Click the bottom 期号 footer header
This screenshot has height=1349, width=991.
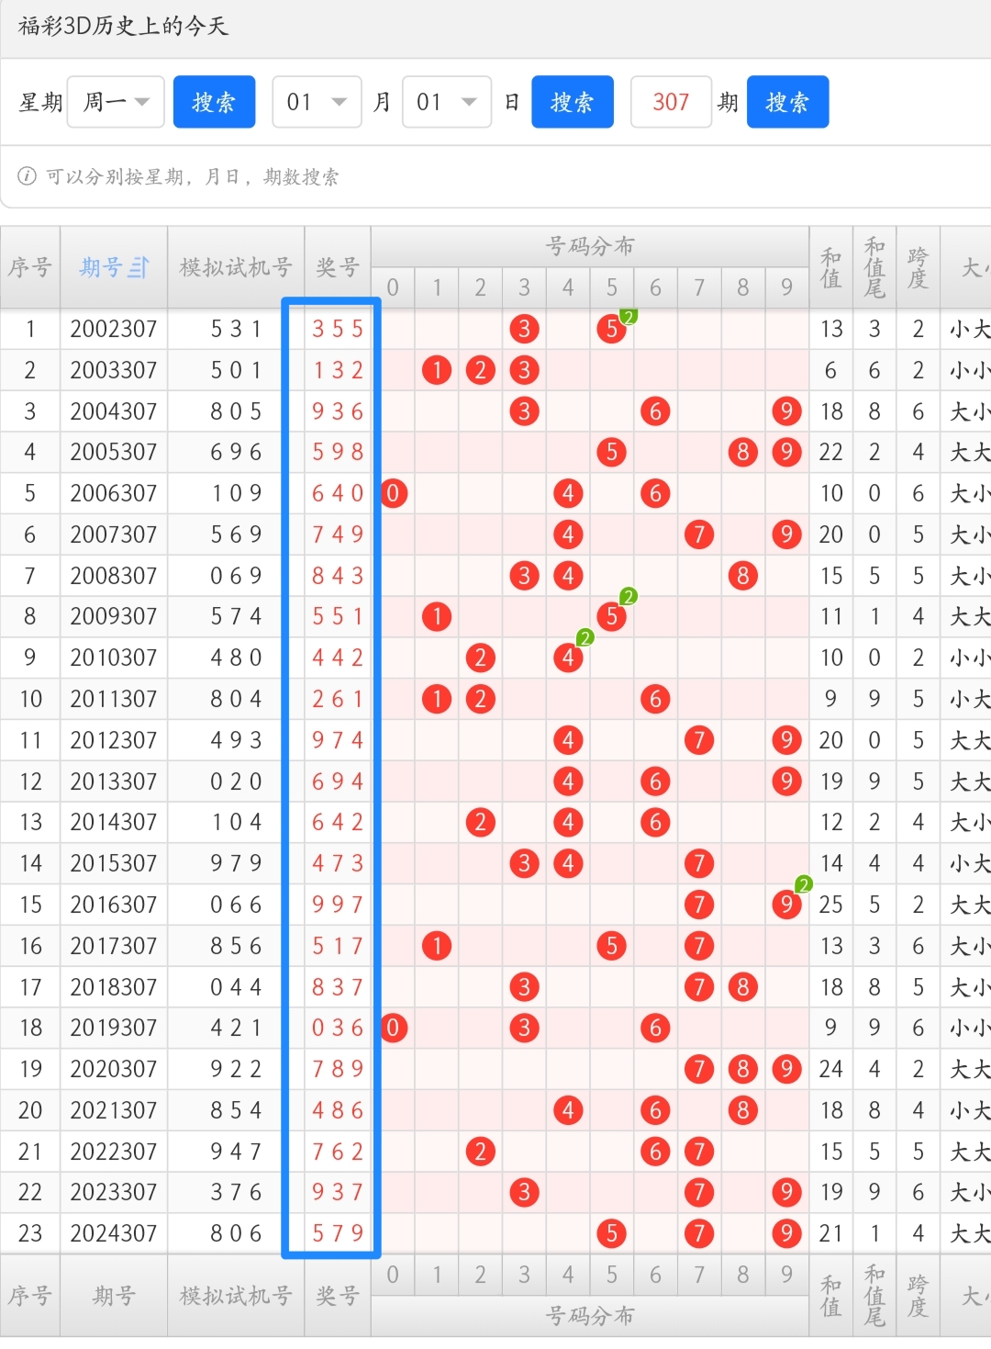(114, 1296)
